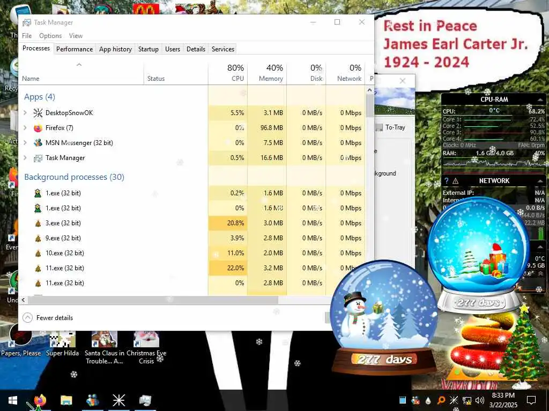Select the 3.exe (32 bit) process row

[192, 223]
